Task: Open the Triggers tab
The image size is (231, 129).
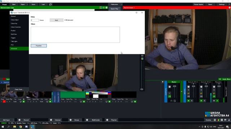Action: click(19, 38)
